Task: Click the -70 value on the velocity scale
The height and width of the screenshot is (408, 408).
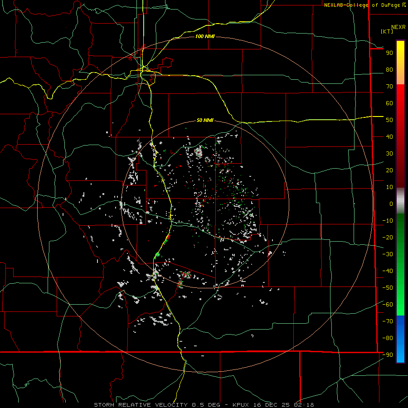Action: click(388, 321)
